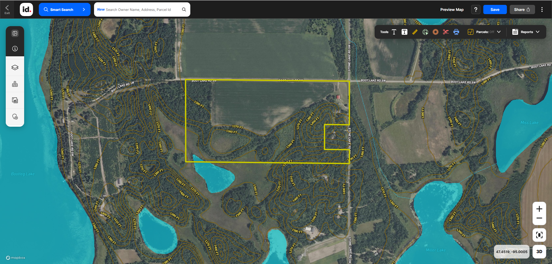Select the scissors clip tool
Screen dimensions: 552x264
point(446,32)
